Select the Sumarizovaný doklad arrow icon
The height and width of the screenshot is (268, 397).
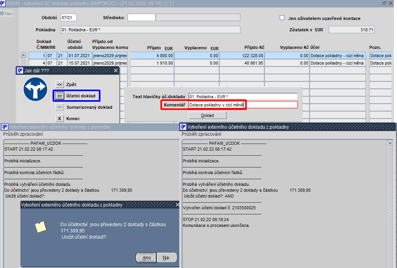tap(60, 107)
